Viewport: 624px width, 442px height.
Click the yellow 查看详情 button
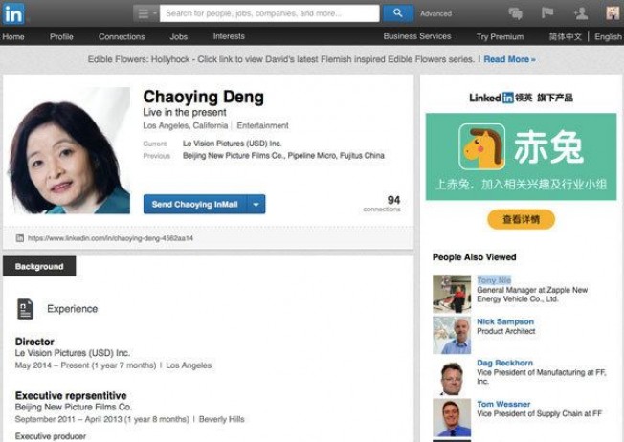point(521,219)
